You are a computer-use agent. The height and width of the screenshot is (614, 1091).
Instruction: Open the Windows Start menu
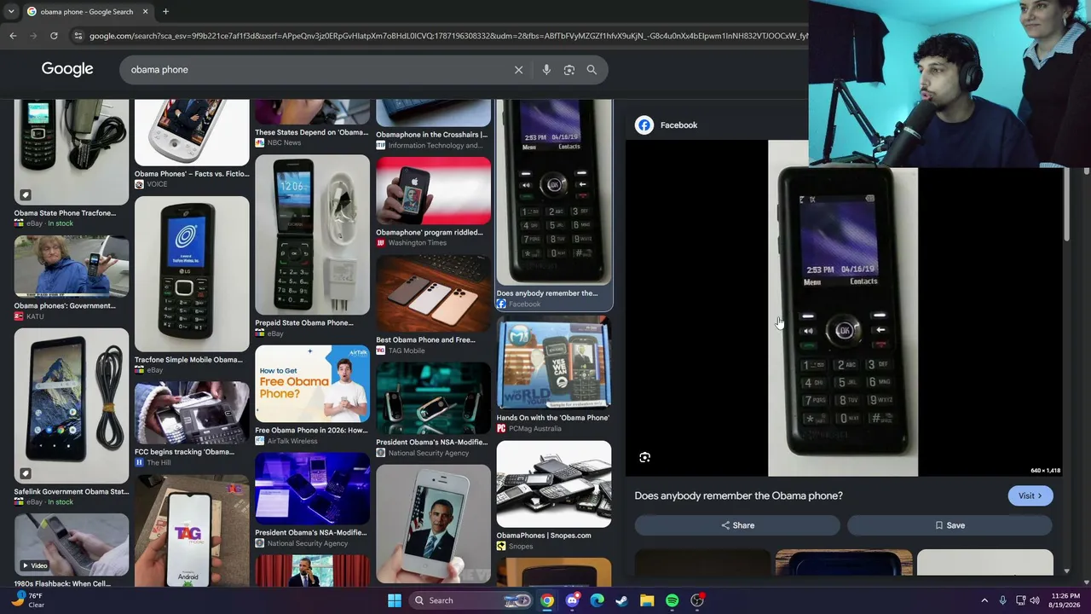395,600
